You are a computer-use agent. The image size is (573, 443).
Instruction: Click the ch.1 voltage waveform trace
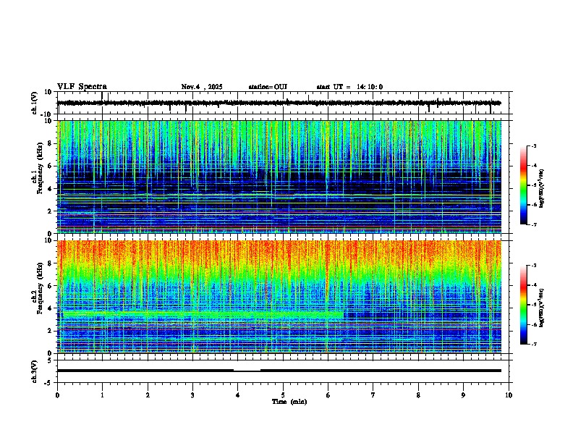[x=279, y=103]
